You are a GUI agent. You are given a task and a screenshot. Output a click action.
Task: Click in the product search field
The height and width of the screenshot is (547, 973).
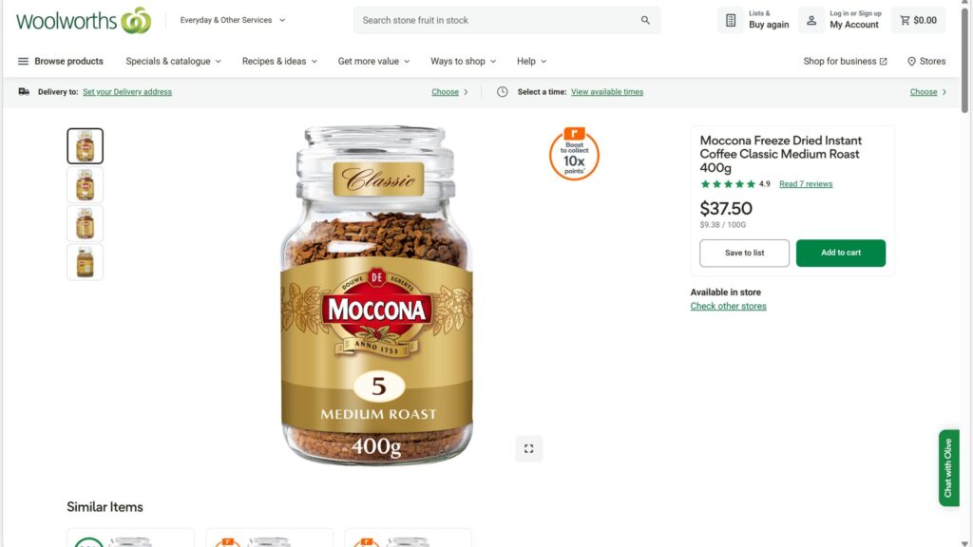pos(494,20)
